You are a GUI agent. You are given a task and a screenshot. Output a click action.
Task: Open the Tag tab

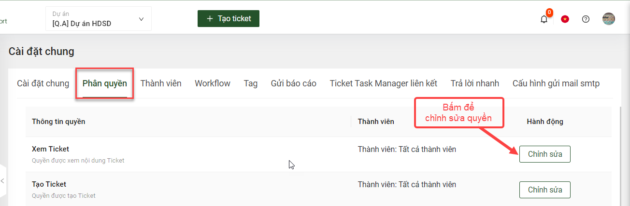(x=251, y=83)
